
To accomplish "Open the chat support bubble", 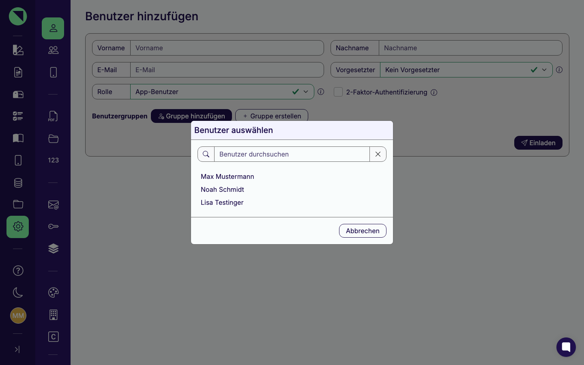I will tap(566, 347).
